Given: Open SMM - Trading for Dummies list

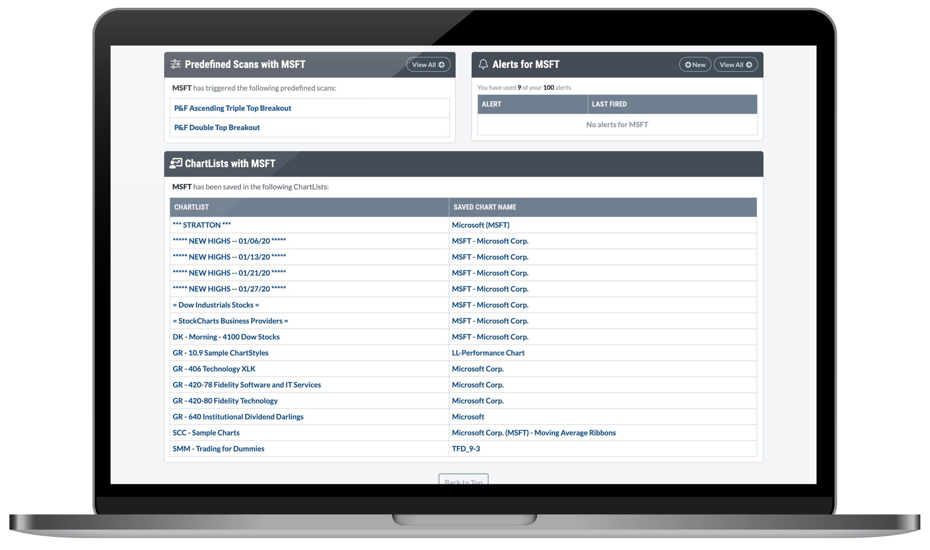Looking at the screenshot, I should [218, 449].
